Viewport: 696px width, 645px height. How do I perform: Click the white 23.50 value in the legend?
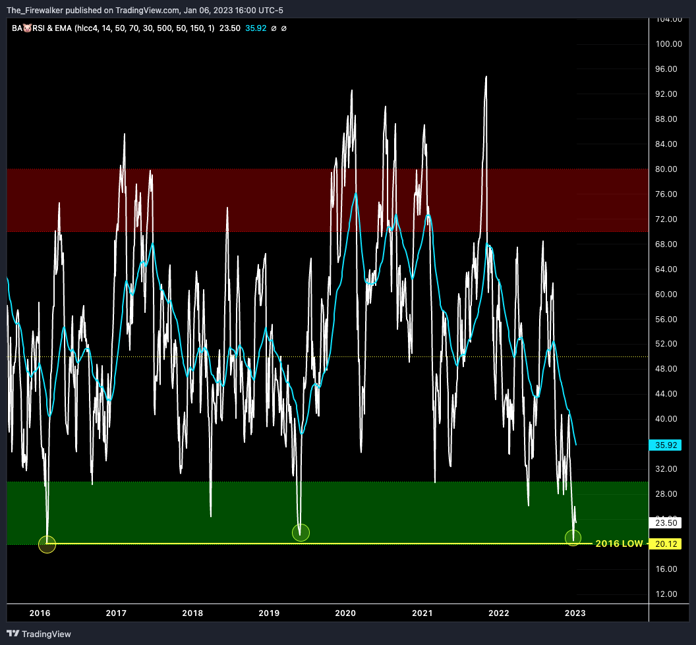(x=230, y=28)
